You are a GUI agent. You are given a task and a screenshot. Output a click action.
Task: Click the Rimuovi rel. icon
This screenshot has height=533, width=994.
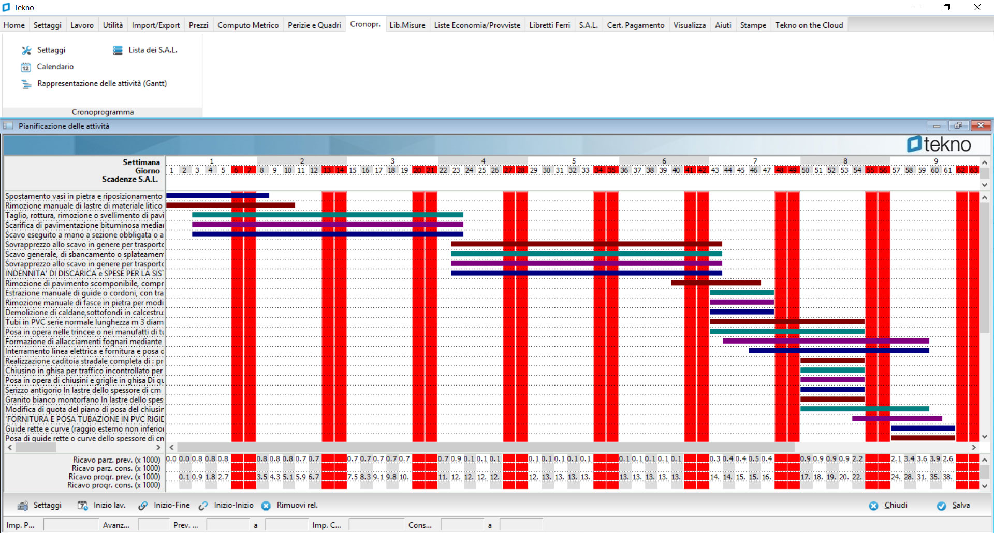click(266, 506)
